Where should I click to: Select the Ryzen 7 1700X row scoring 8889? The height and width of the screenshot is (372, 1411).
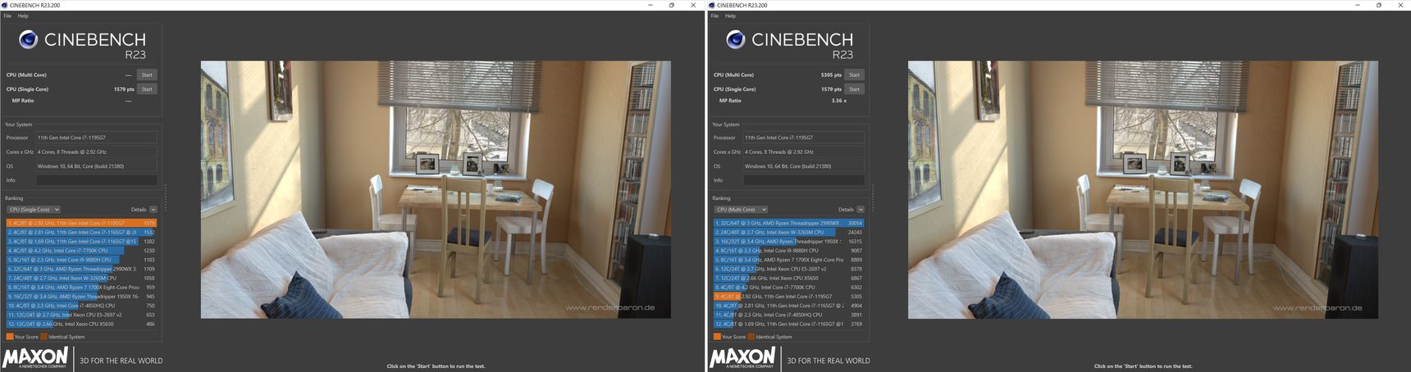(x=788, y=260)
